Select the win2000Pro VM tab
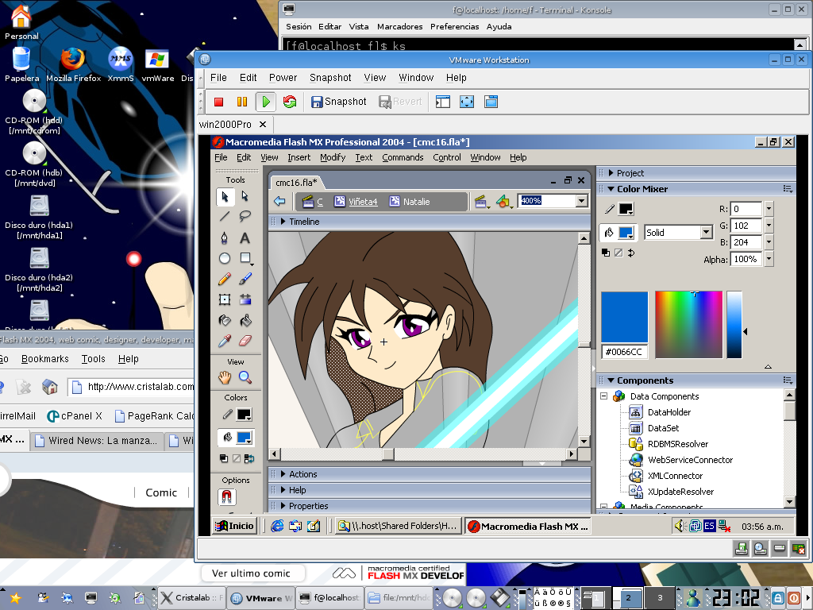The width and height of the screenshot is (813, 610). coord(225,125)
